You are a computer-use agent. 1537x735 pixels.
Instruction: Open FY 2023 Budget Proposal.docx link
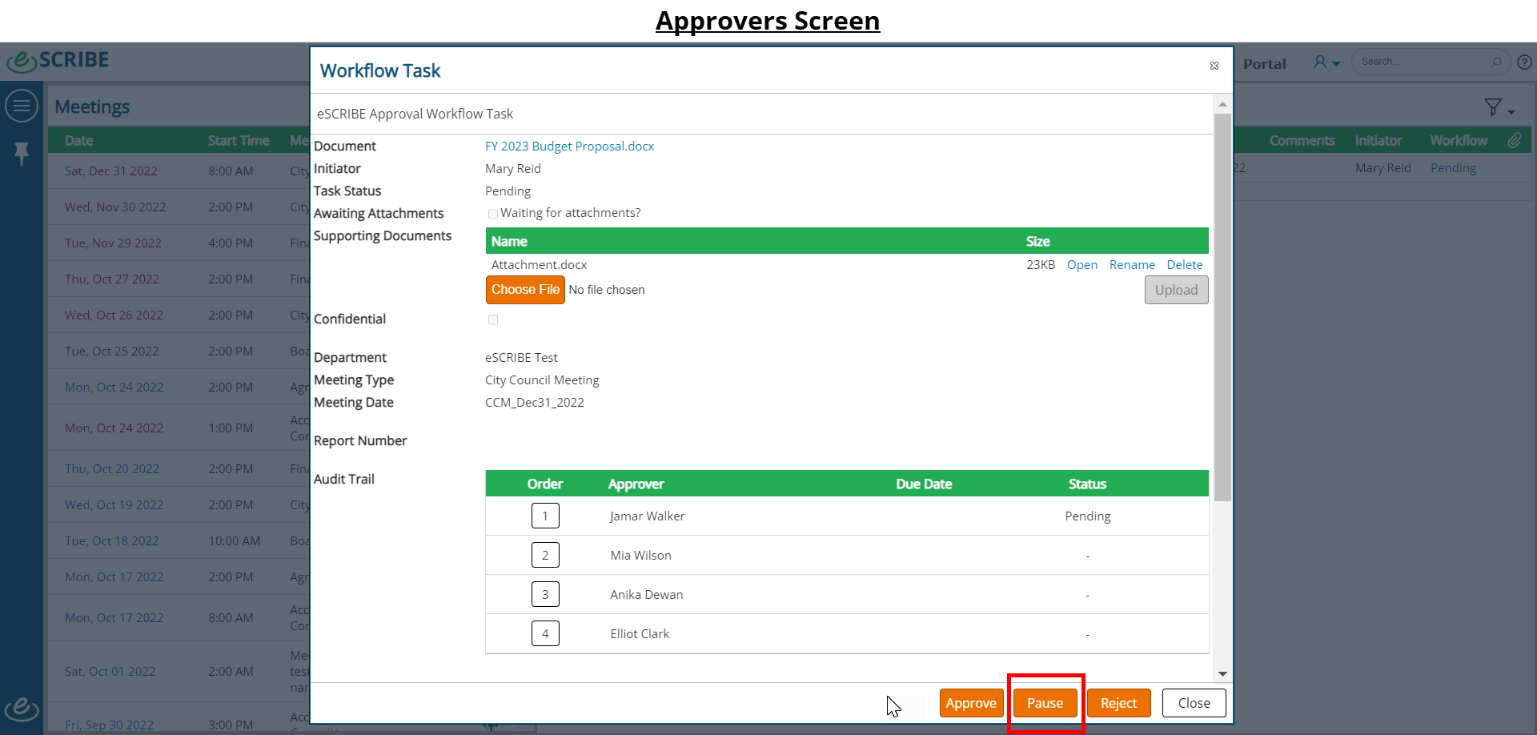coord(569,147)
